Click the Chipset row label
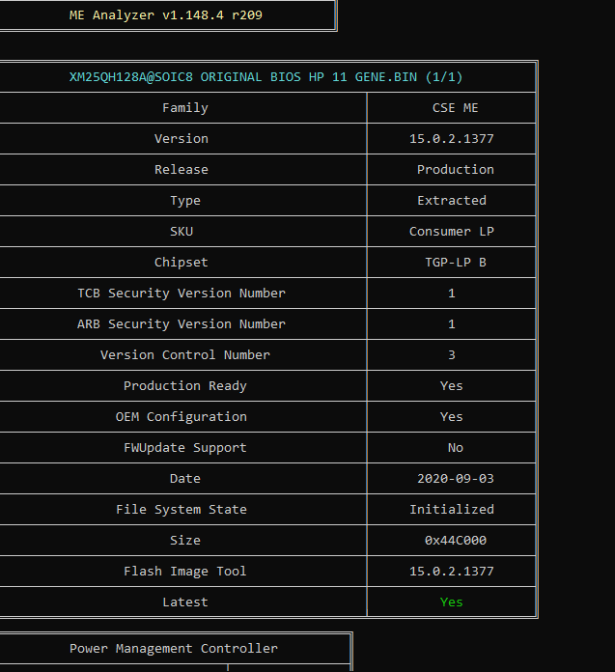Viewport: 615px width, 672px height. 182,263
